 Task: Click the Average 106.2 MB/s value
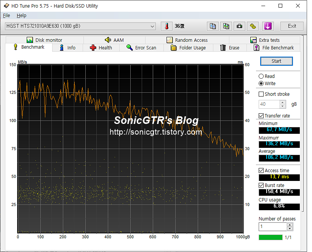coord(279,158)
